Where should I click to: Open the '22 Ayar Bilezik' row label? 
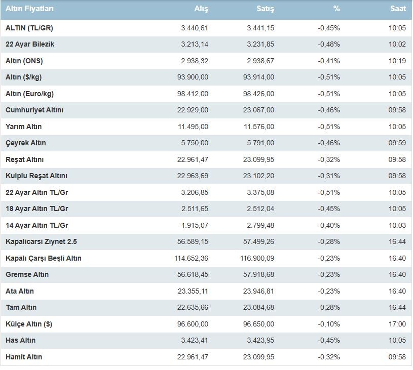pyautogui.click(x=30, y=44)
